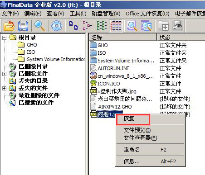The width and height of the screenshot is (205, 175).
Task: Click the cn_windows disc image icon
Action: (x=93, y=76)
